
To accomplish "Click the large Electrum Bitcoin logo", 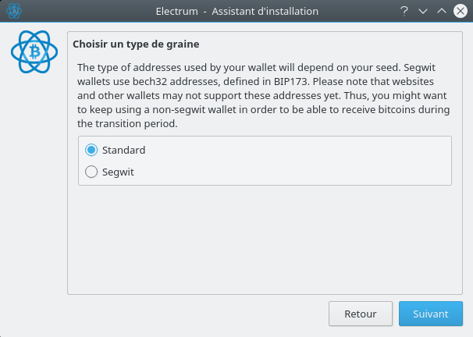I will (x=35, y=51).
